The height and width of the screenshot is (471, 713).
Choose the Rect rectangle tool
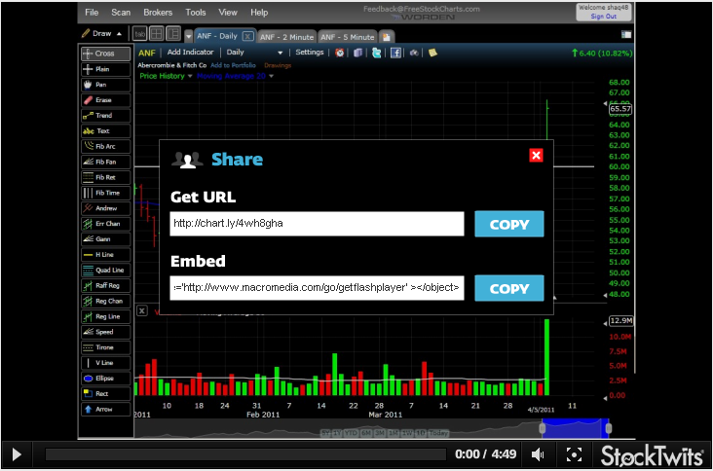pos(106,393)
